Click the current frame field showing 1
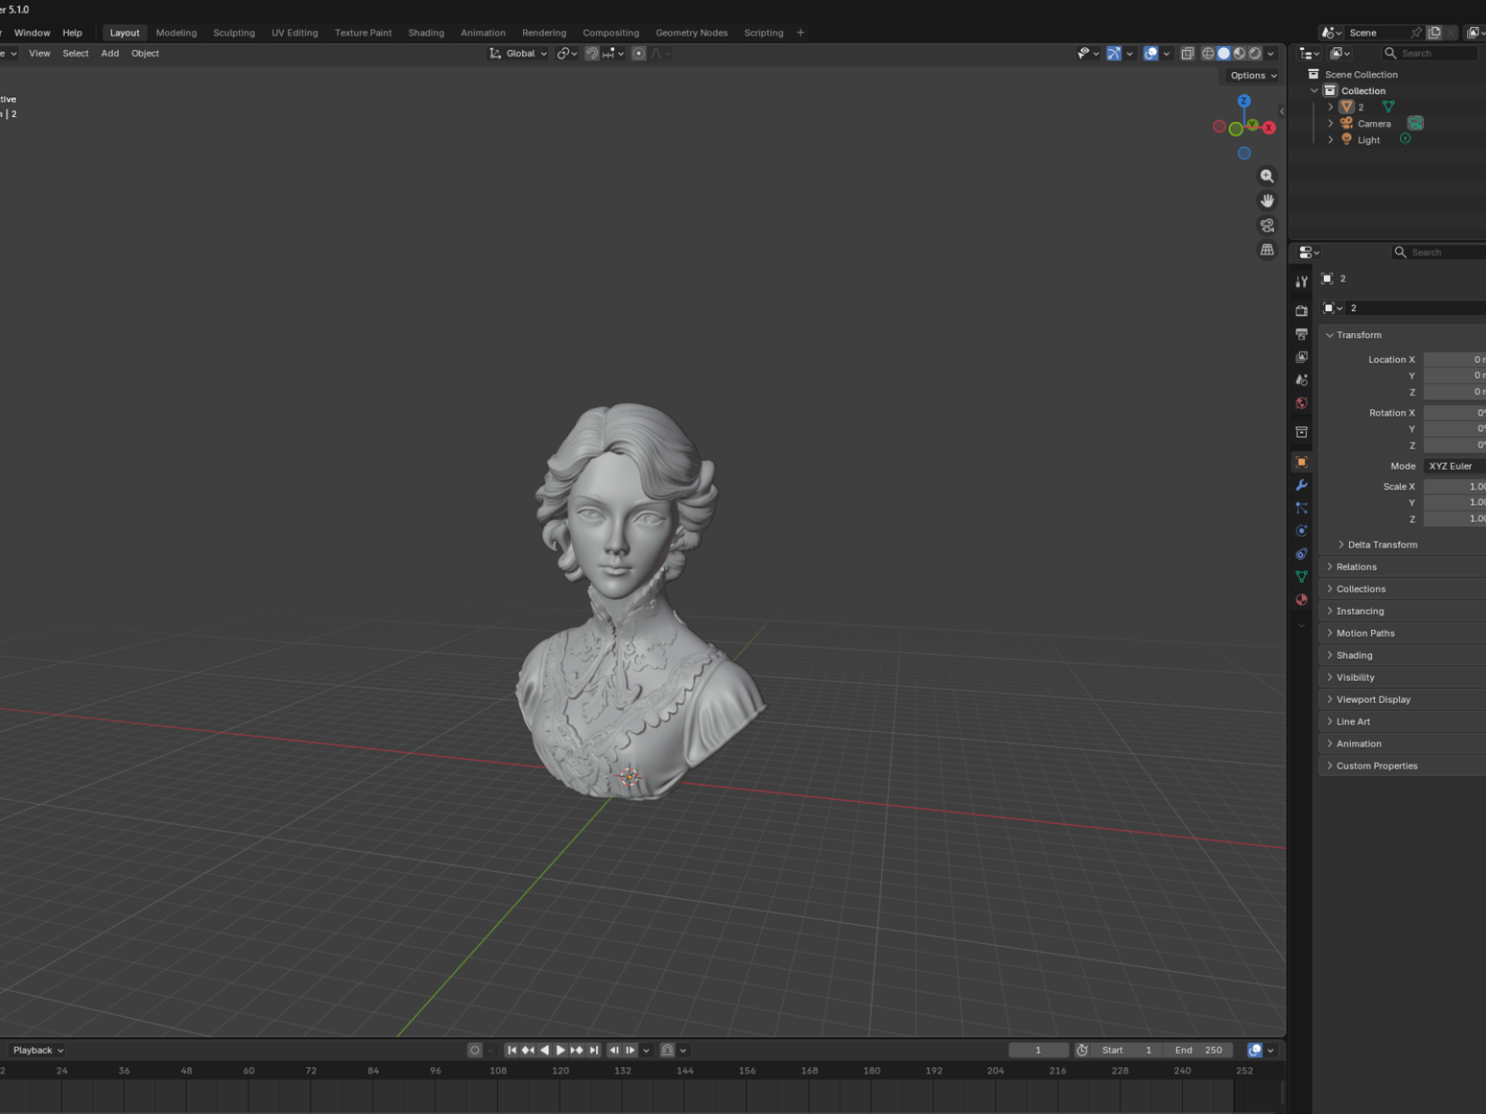1486x1114 pixels. 1038,1050
